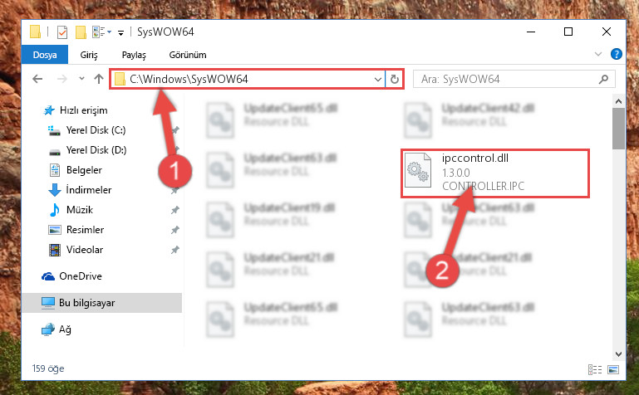Unpin Müzik from quick access

[174, 210]
